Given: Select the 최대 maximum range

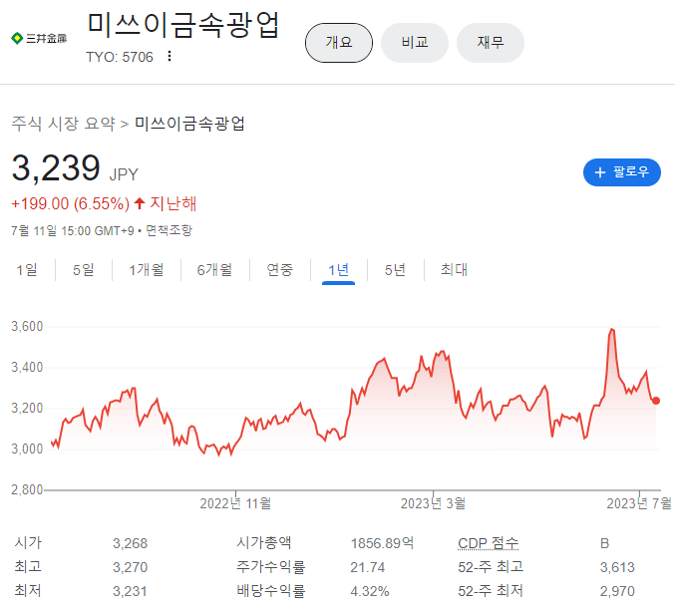Looking at the screenshot, I should 454,270.
